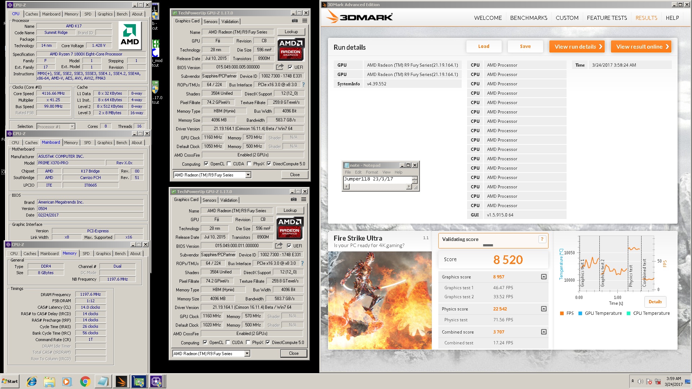Show hidden system tray icons arrow
692x389 pixels.
click(x=633, y=381)
